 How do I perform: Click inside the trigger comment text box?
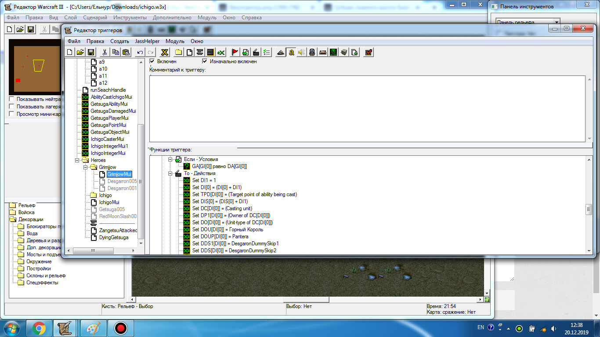367,109
